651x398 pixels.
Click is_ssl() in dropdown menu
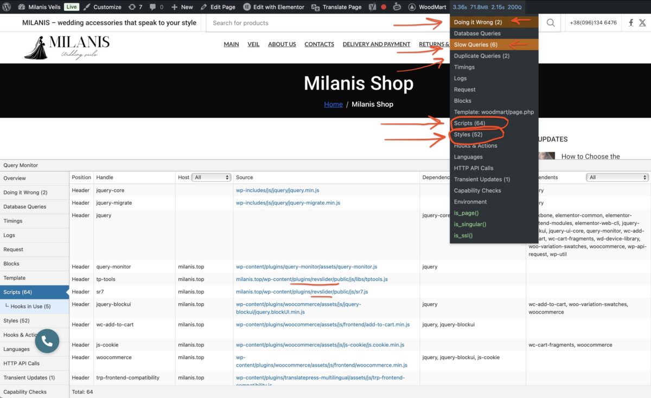coord(494,236)
